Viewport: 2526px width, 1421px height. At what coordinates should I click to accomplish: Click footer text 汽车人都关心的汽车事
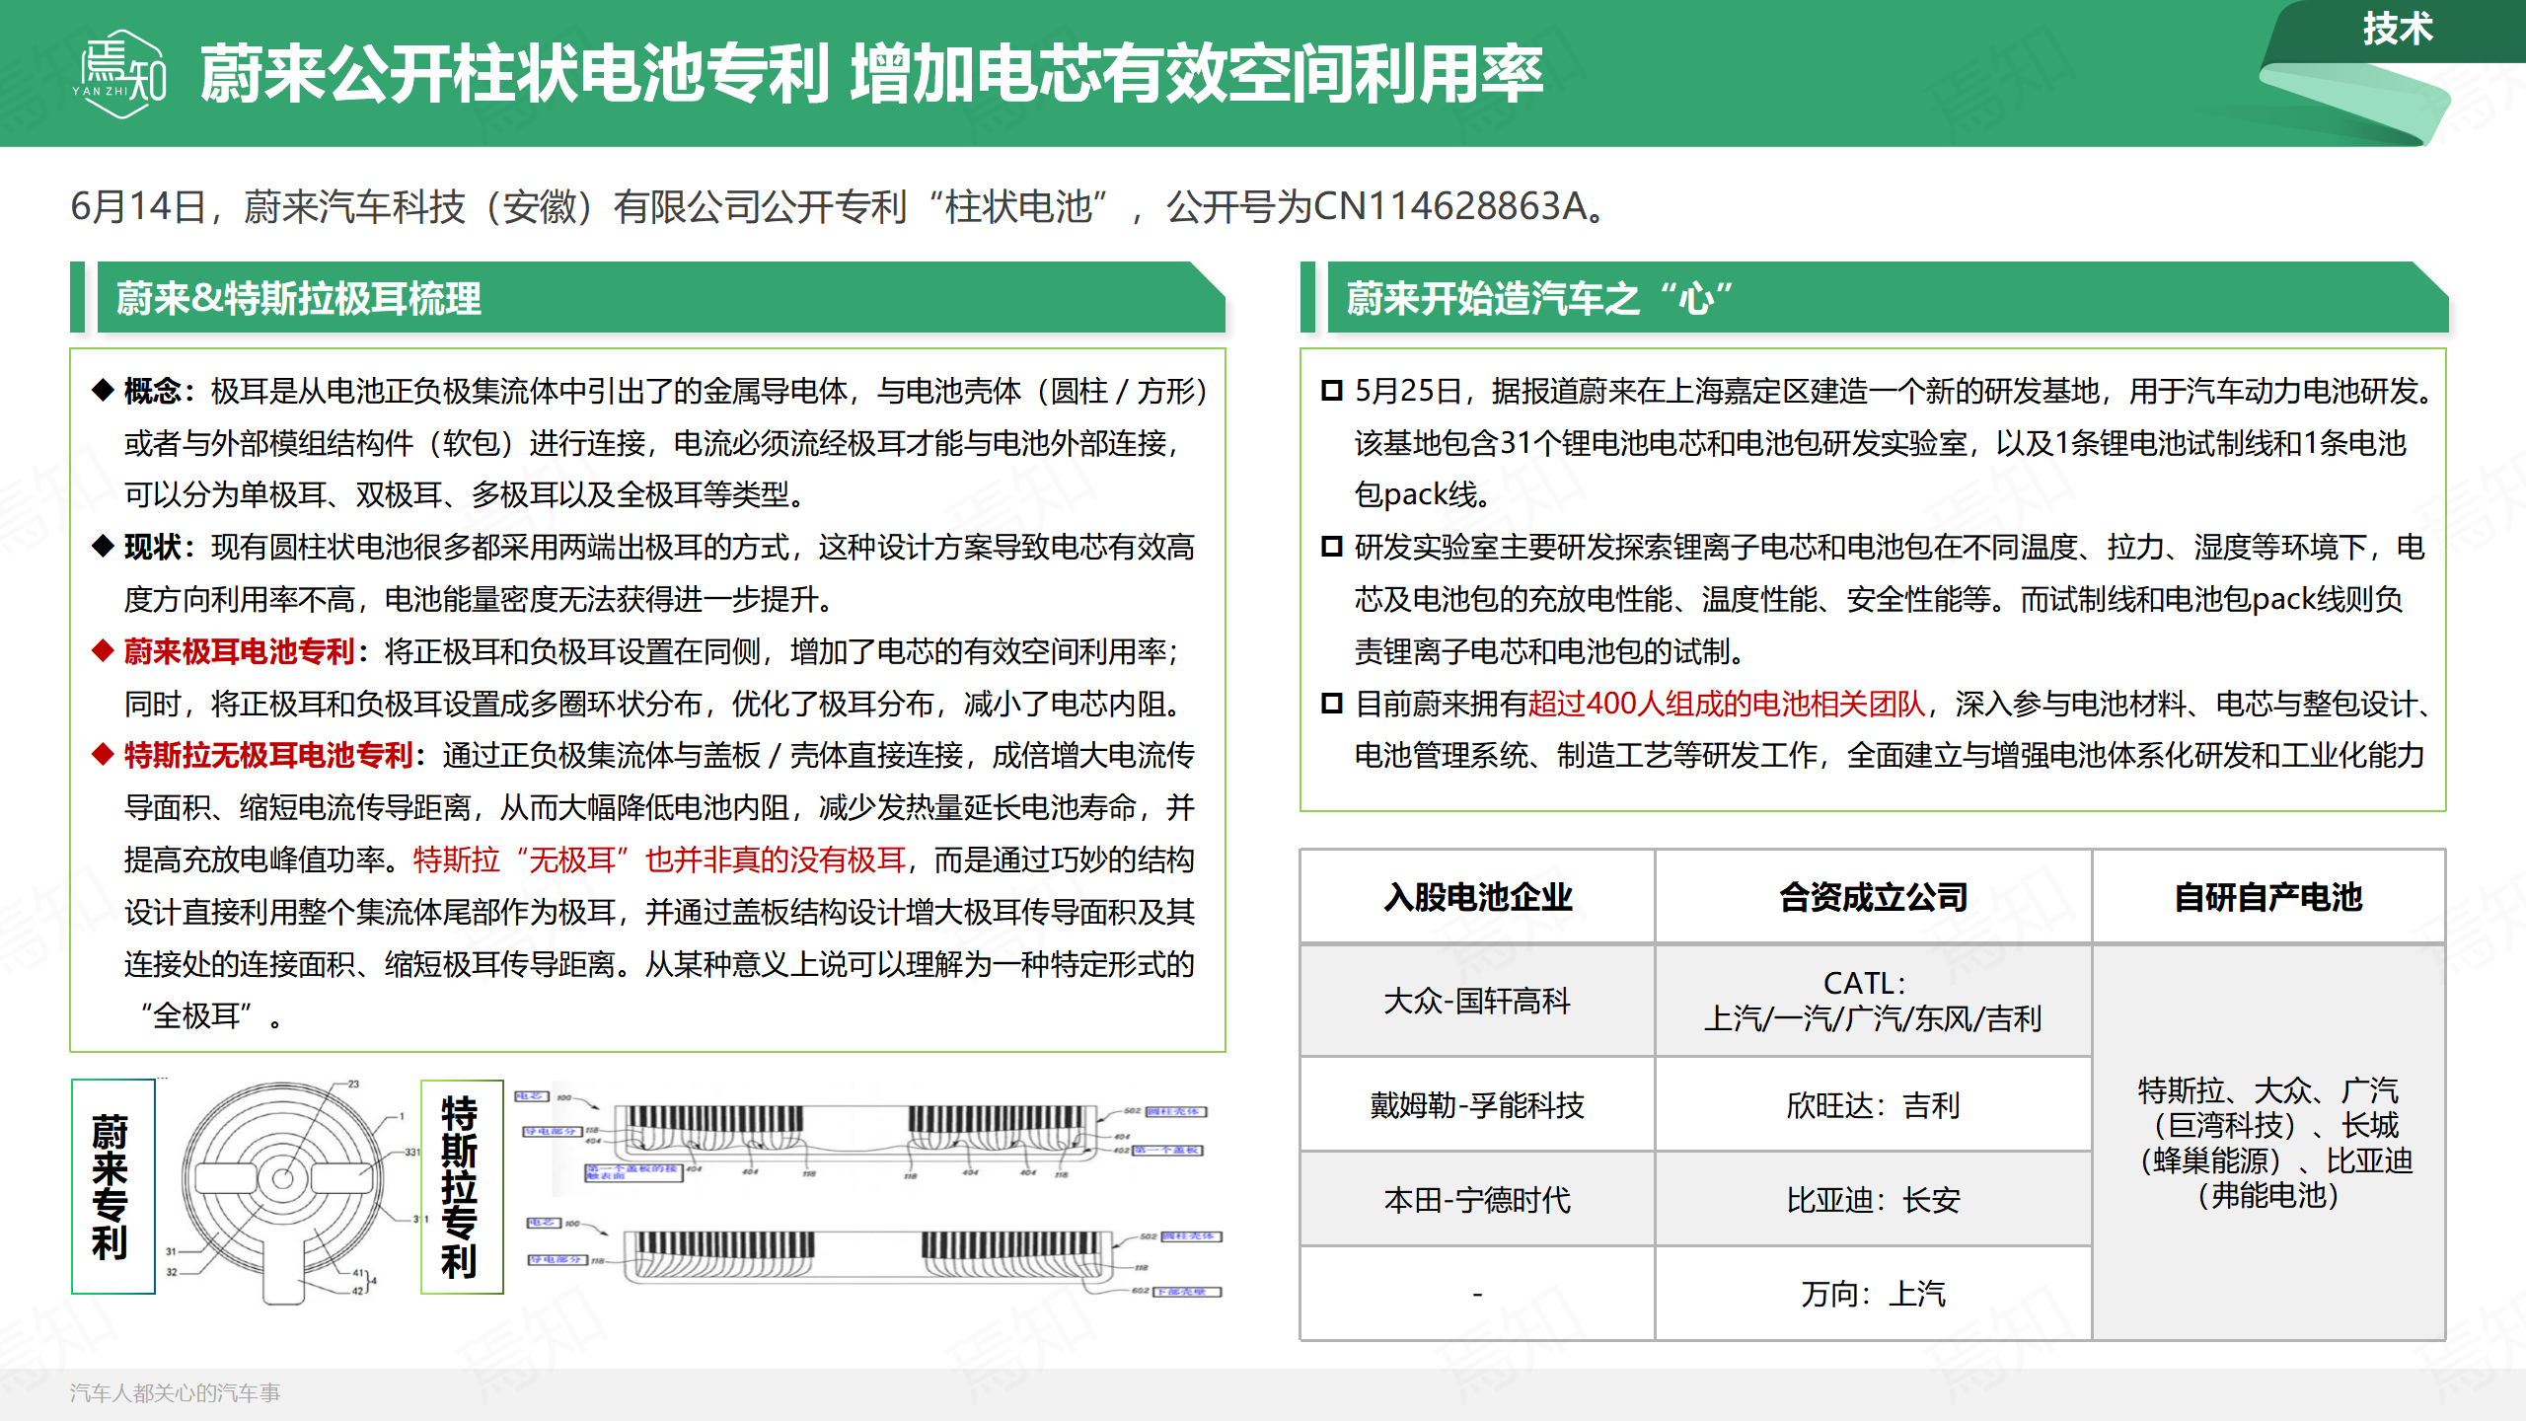pyautogui.click(x=176, y=1392)
